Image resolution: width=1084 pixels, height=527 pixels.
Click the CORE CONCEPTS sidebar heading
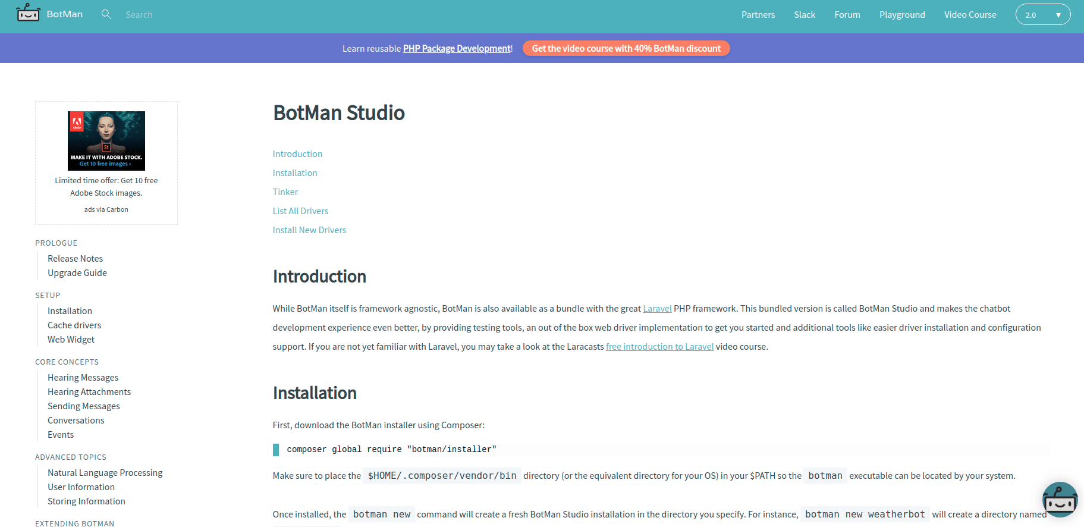click(x=67, y=362)
